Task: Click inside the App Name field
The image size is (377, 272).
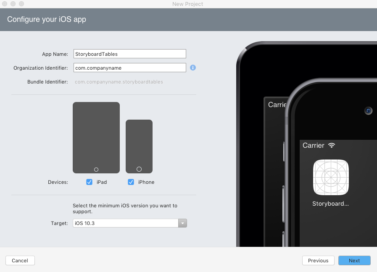Action: (x=129, y=54)
